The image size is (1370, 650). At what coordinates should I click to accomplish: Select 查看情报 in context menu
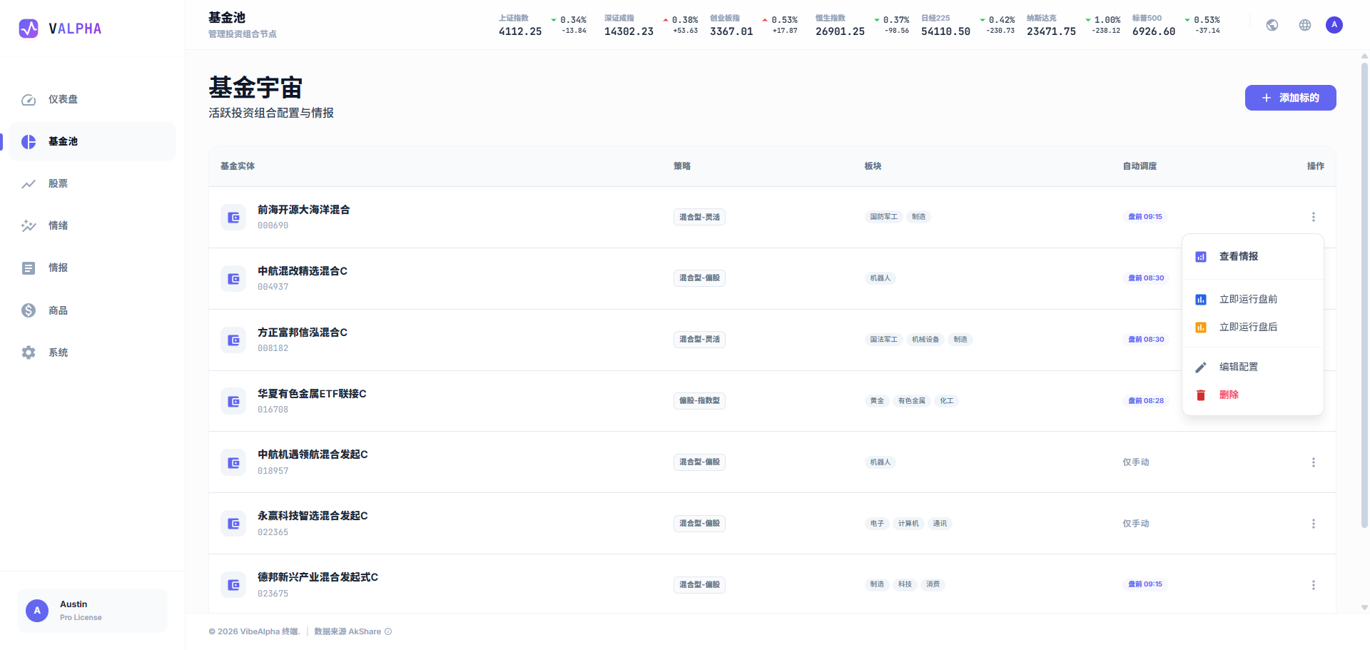tap(1253, 257)
